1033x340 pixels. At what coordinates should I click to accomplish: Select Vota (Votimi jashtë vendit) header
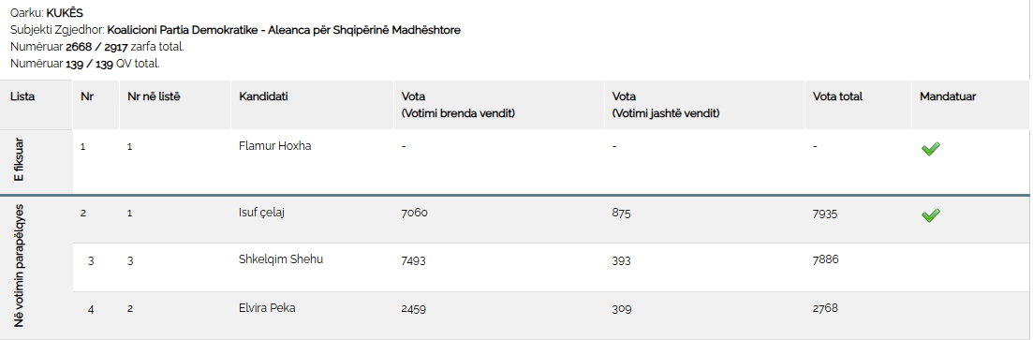coord(665,105)
